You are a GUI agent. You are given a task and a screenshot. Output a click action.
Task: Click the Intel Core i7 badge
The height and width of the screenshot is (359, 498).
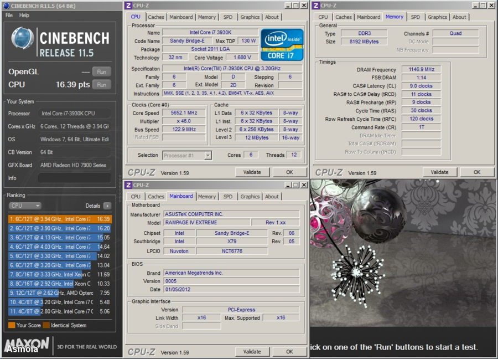[282, 45]
